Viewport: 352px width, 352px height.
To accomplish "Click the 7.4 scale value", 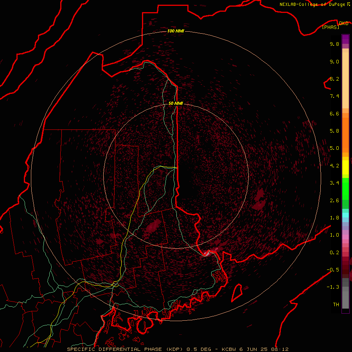I will coord(334,96).
